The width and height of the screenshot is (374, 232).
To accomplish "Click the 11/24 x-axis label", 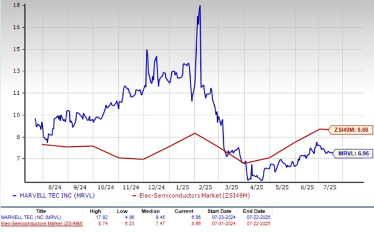I will (131, 187).
